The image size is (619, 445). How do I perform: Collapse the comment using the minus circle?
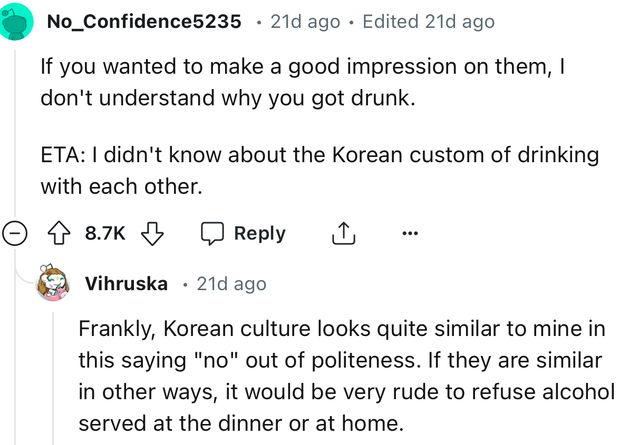(16, 232)
